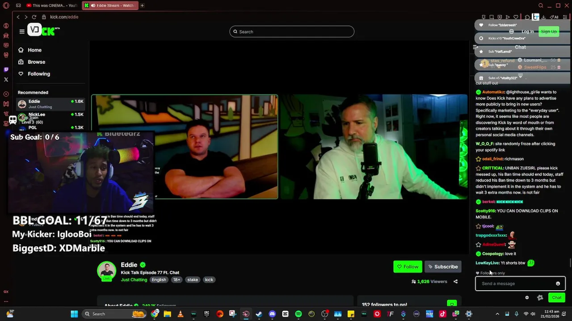Click the stake tag
The width and height of the screenshot is (572, 321).
click(x=193, y=280)
